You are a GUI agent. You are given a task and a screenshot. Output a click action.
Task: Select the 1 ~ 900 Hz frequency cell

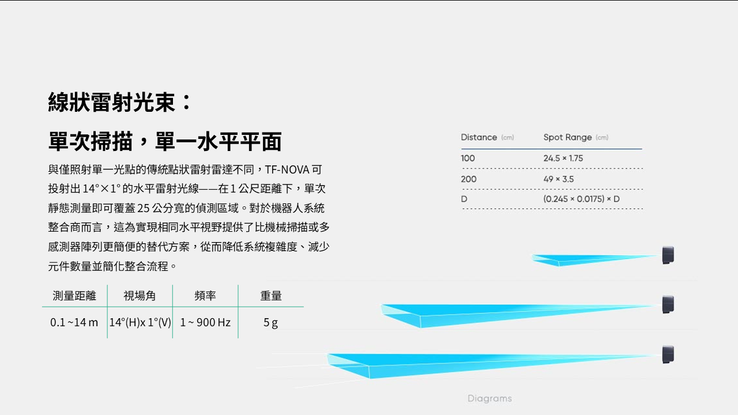click(x=205, y=322)
